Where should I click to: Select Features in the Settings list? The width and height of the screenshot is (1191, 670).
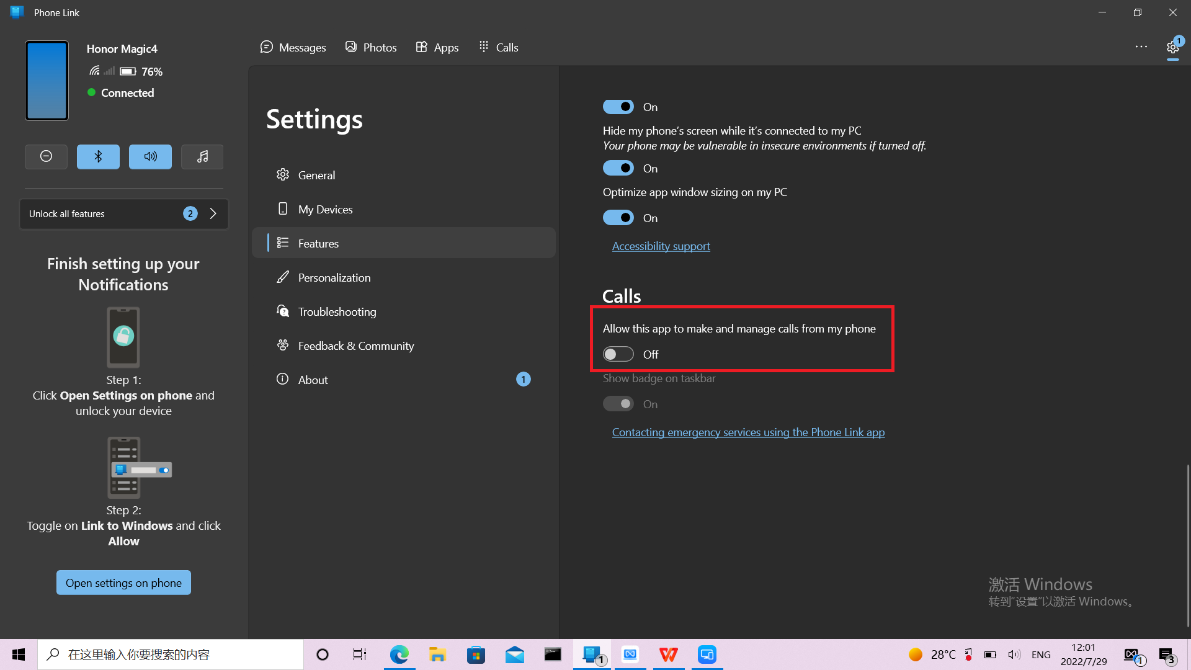pyautogui.click(x=404, y=243)
